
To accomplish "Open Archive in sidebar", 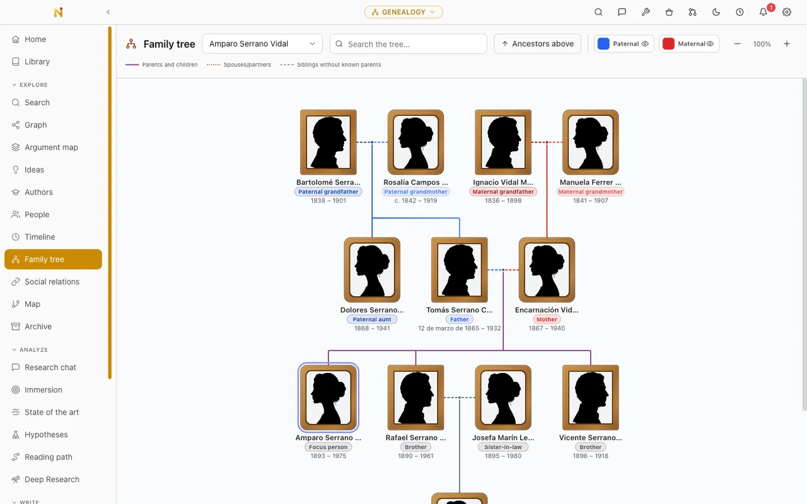I will [x=53, y=326].
